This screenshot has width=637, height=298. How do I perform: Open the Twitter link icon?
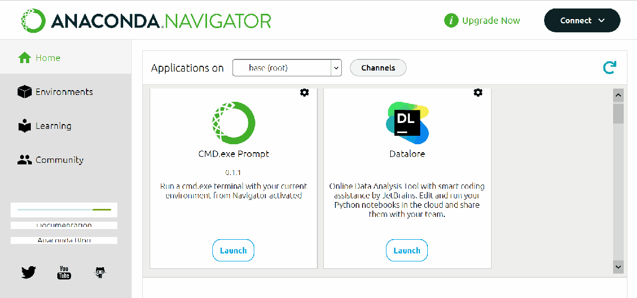(29, 273)
